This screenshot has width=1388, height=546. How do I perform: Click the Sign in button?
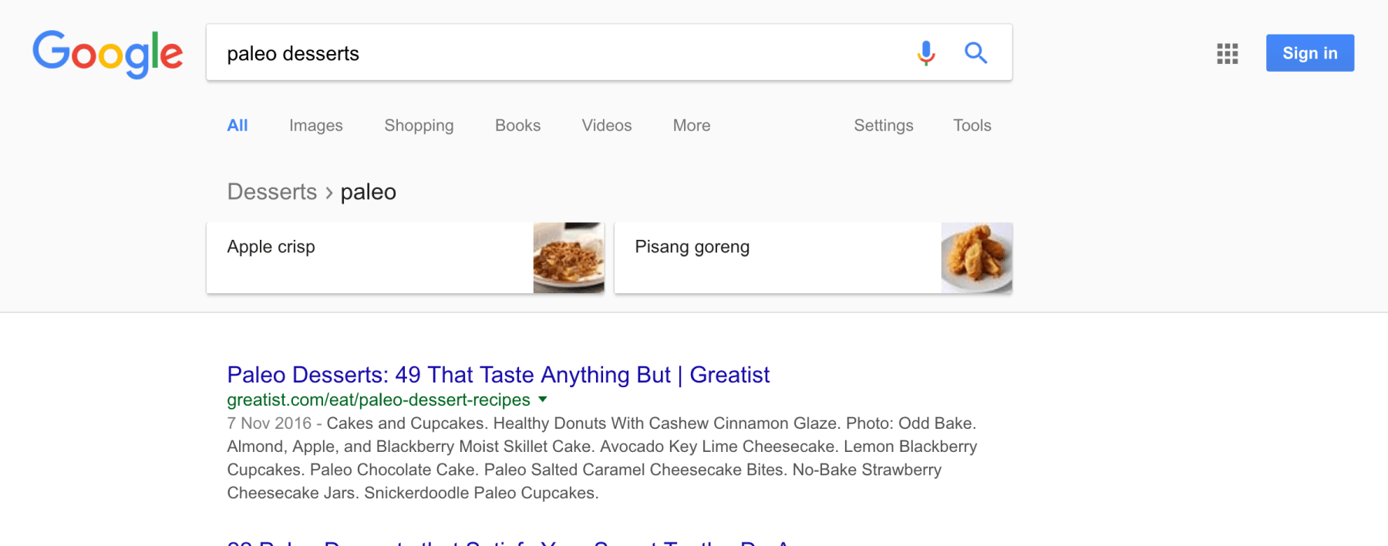pyautogui.click(x=1309, y=52)
